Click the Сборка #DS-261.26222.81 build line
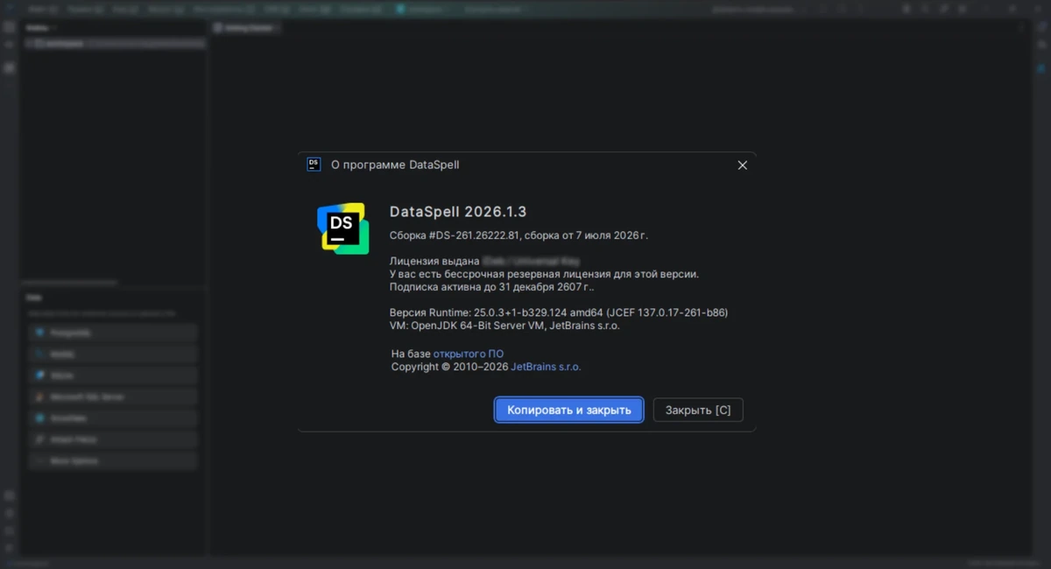The width and height of the screenshot is (1051, 569). click(518, 235)
